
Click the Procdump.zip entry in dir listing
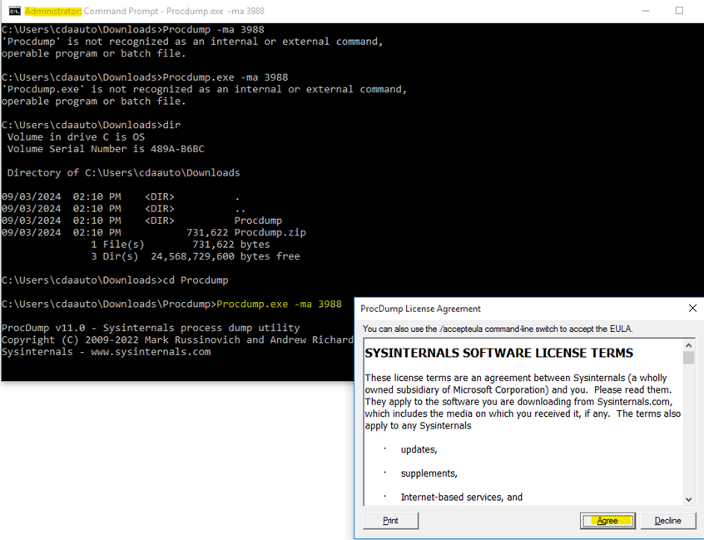270,233
